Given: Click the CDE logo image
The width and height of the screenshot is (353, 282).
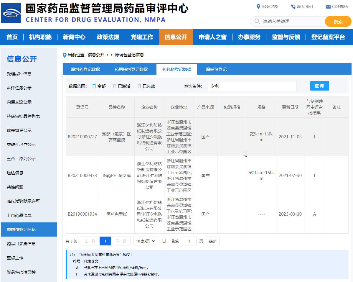Looking at the screenshot, I should point(11,13).
